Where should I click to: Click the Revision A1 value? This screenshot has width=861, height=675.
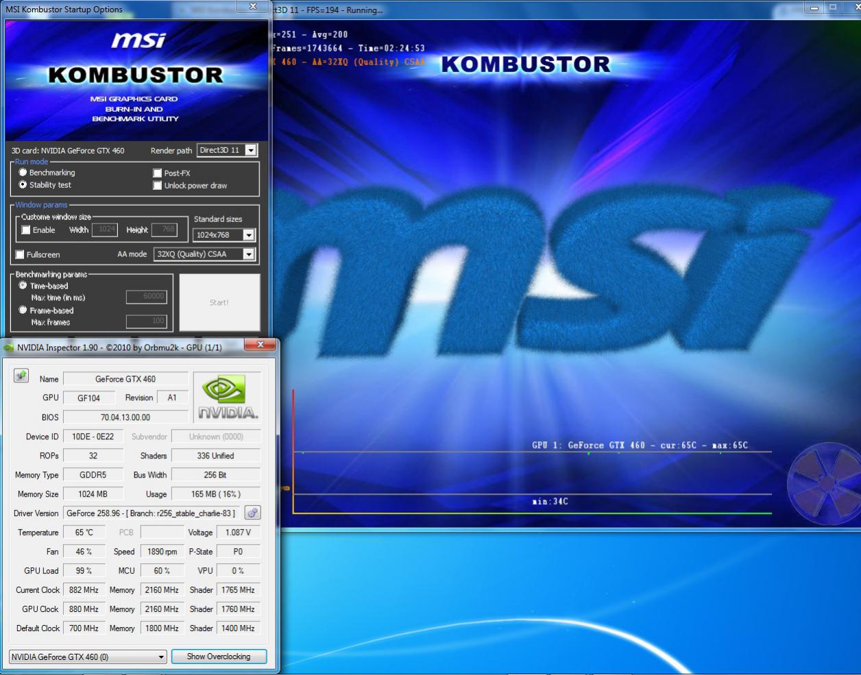coord(172,398)
